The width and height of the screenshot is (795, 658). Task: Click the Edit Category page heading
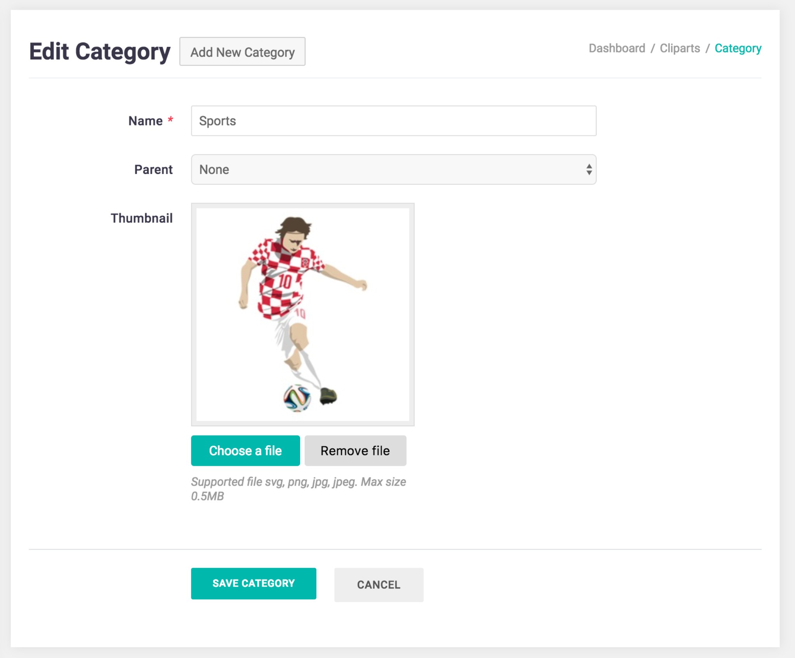tap(100, 52)
